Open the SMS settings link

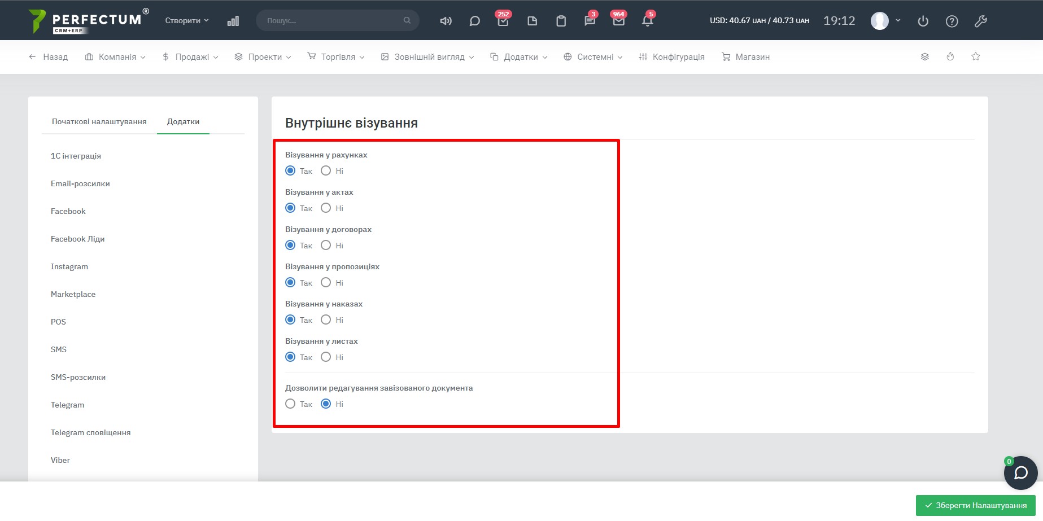point(58,349)
